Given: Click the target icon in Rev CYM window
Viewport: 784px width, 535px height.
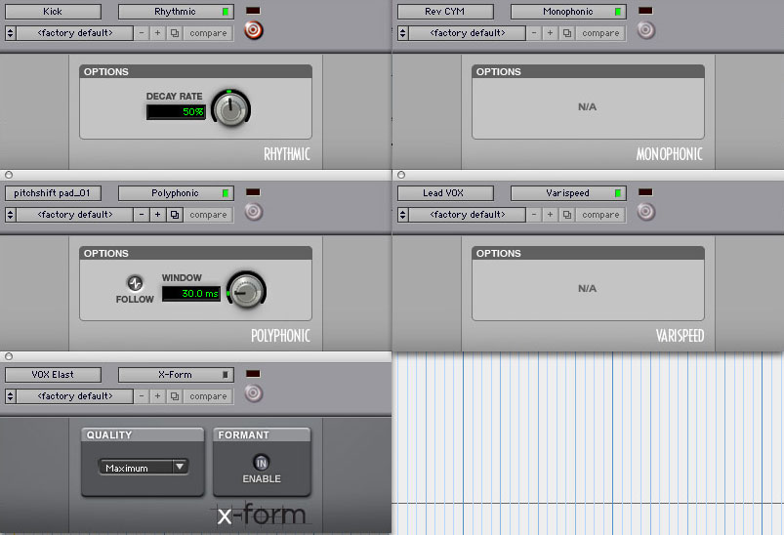Looking at the screenshot, I should 646,30.
